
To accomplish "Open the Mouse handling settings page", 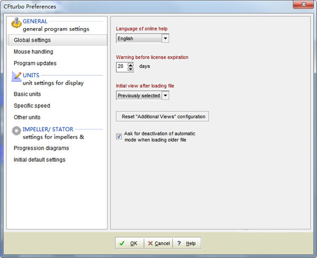I will (x=33, y=52).
